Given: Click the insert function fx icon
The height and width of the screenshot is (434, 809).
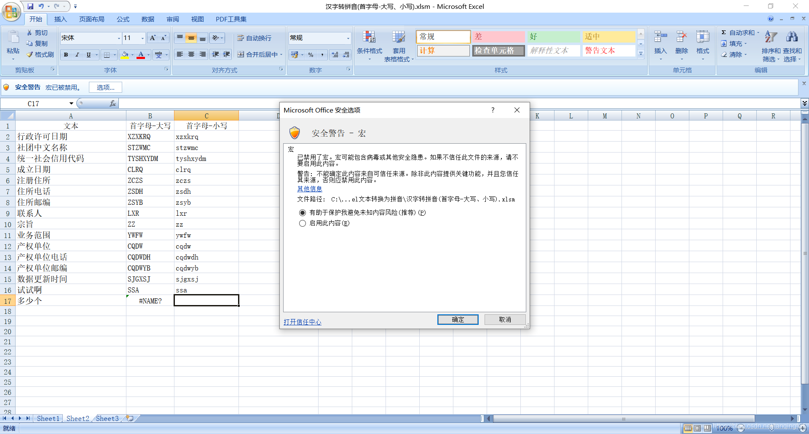Looking at the screenshot, I should coord(113,103).
